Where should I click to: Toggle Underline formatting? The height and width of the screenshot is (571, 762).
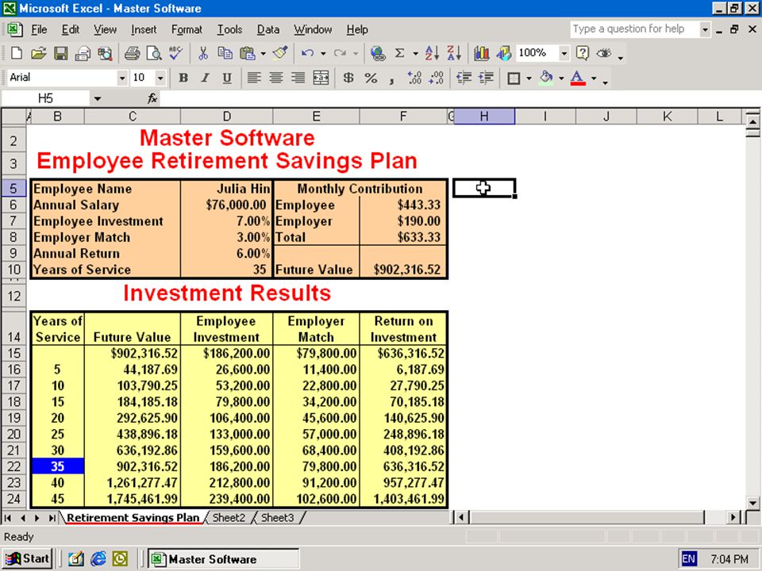tap(227, 78)
